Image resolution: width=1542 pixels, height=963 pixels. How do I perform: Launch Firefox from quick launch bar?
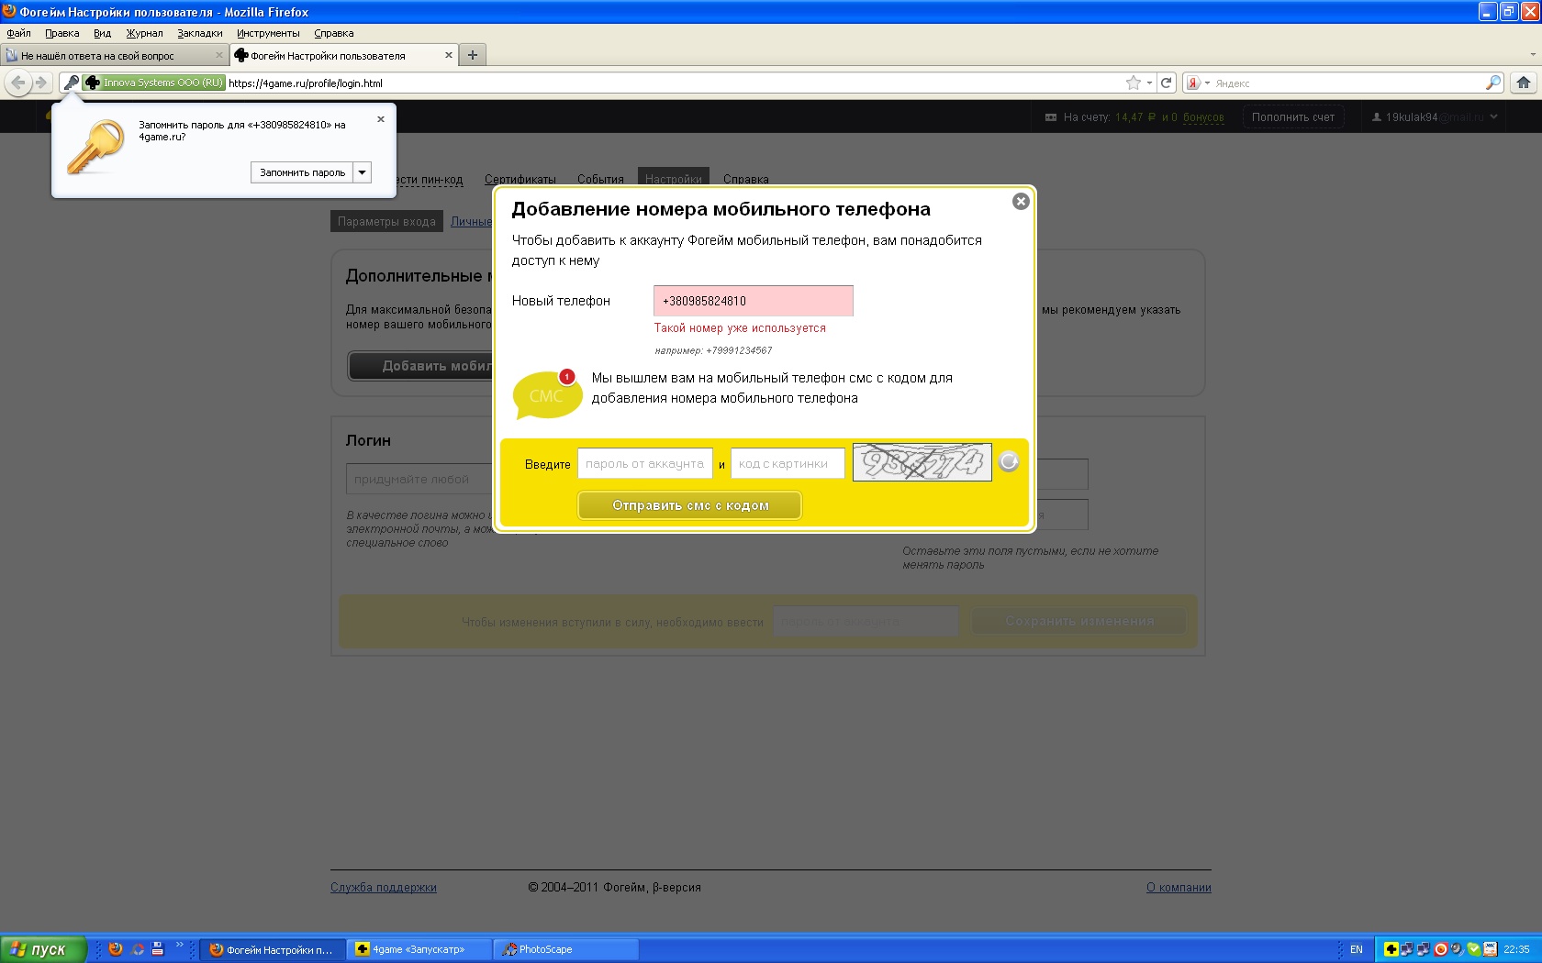pos(116,949)
